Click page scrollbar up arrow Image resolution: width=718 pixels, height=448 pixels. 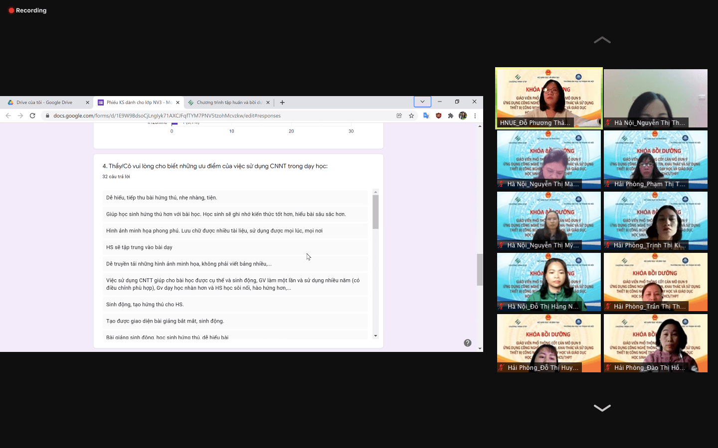tap(480, 126)
